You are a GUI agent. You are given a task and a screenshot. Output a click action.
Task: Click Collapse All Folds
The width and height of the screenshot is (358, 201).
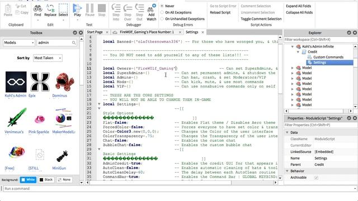pyautogui.click(x=299, y=12)
